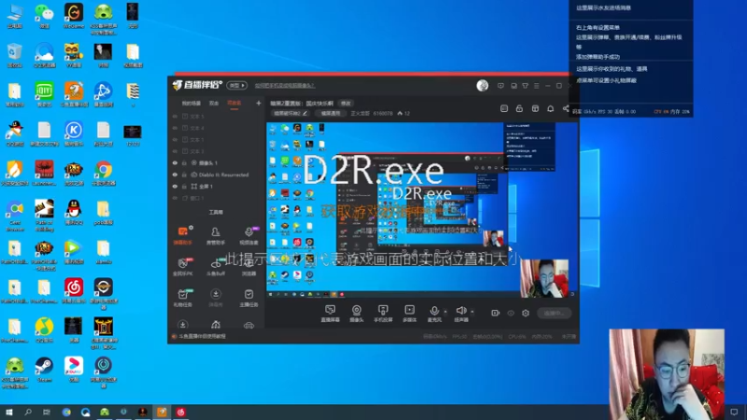
Task: Toggle visibility of Diablo II: Resurrected layer
Action: [175, 175]
